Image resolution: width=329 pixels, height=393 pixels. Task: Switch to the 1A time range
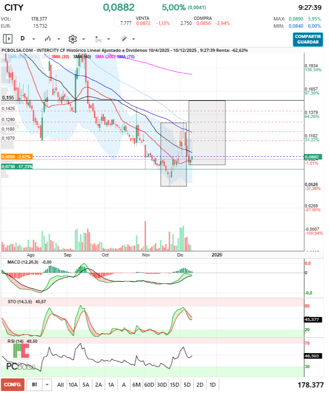[111, 384]
